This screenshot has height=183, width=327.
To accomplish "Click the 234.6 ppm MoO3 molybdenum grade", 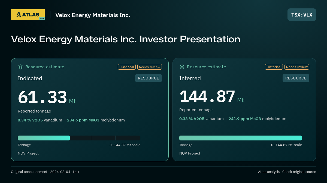I will coord(96,120).
